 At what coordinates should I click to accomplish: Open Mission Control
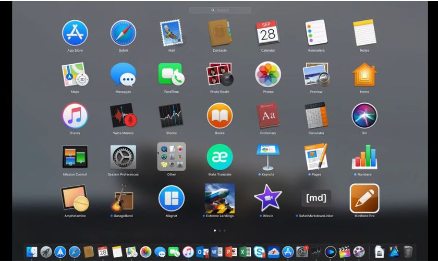click(75, 157)
